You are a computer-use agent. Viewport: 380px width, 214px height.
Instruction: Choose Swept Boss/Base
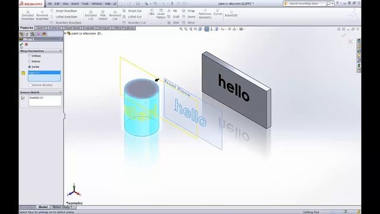[64, 11]
